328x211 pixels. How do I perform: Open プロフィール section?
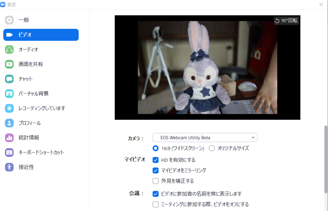(x=41, y=123)
